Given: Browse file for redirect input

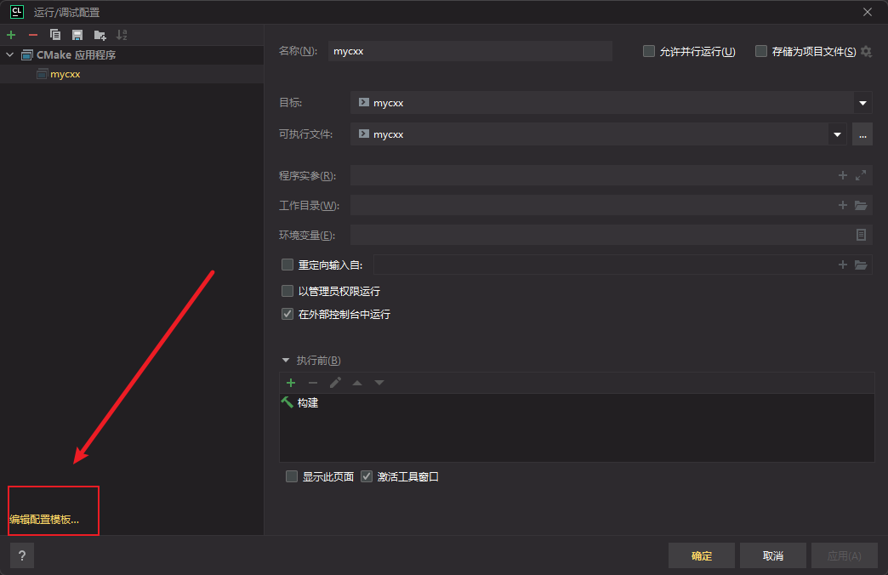Looking at the screenshot, I should tap(861, 265).
